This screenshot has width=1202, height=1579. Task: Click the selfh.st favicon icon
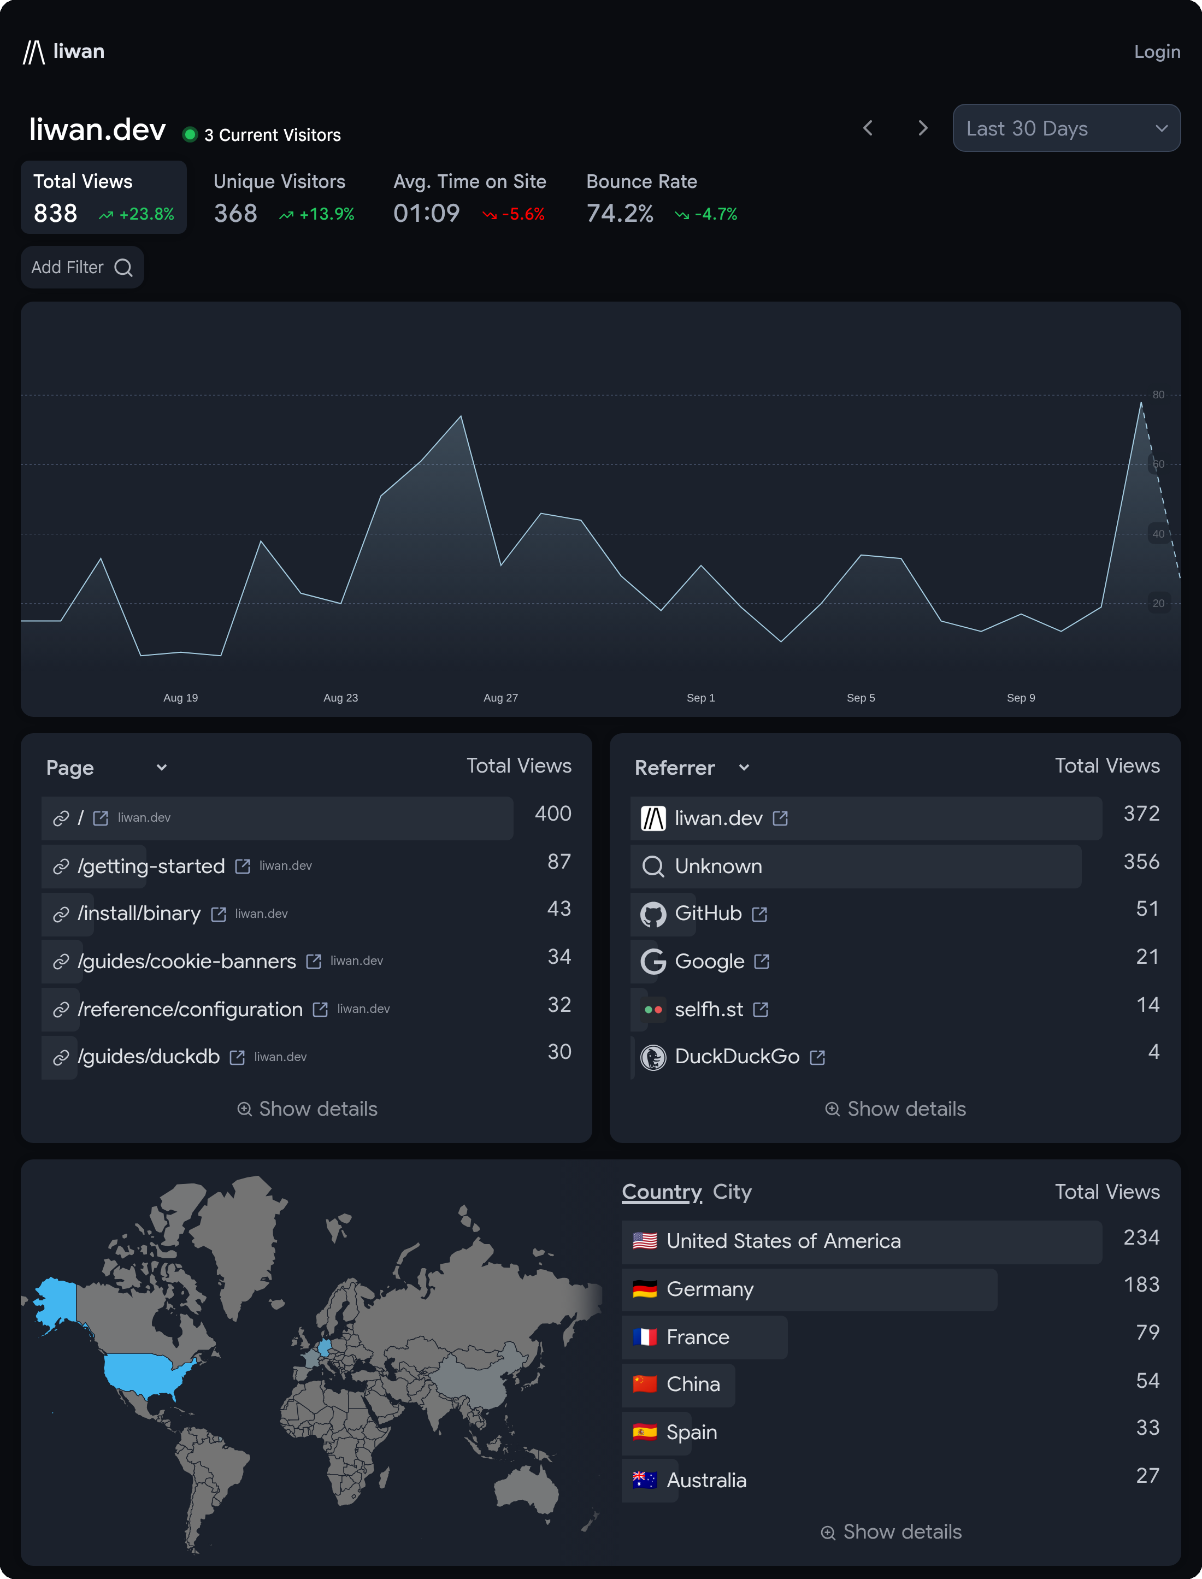click(653, 1010)
